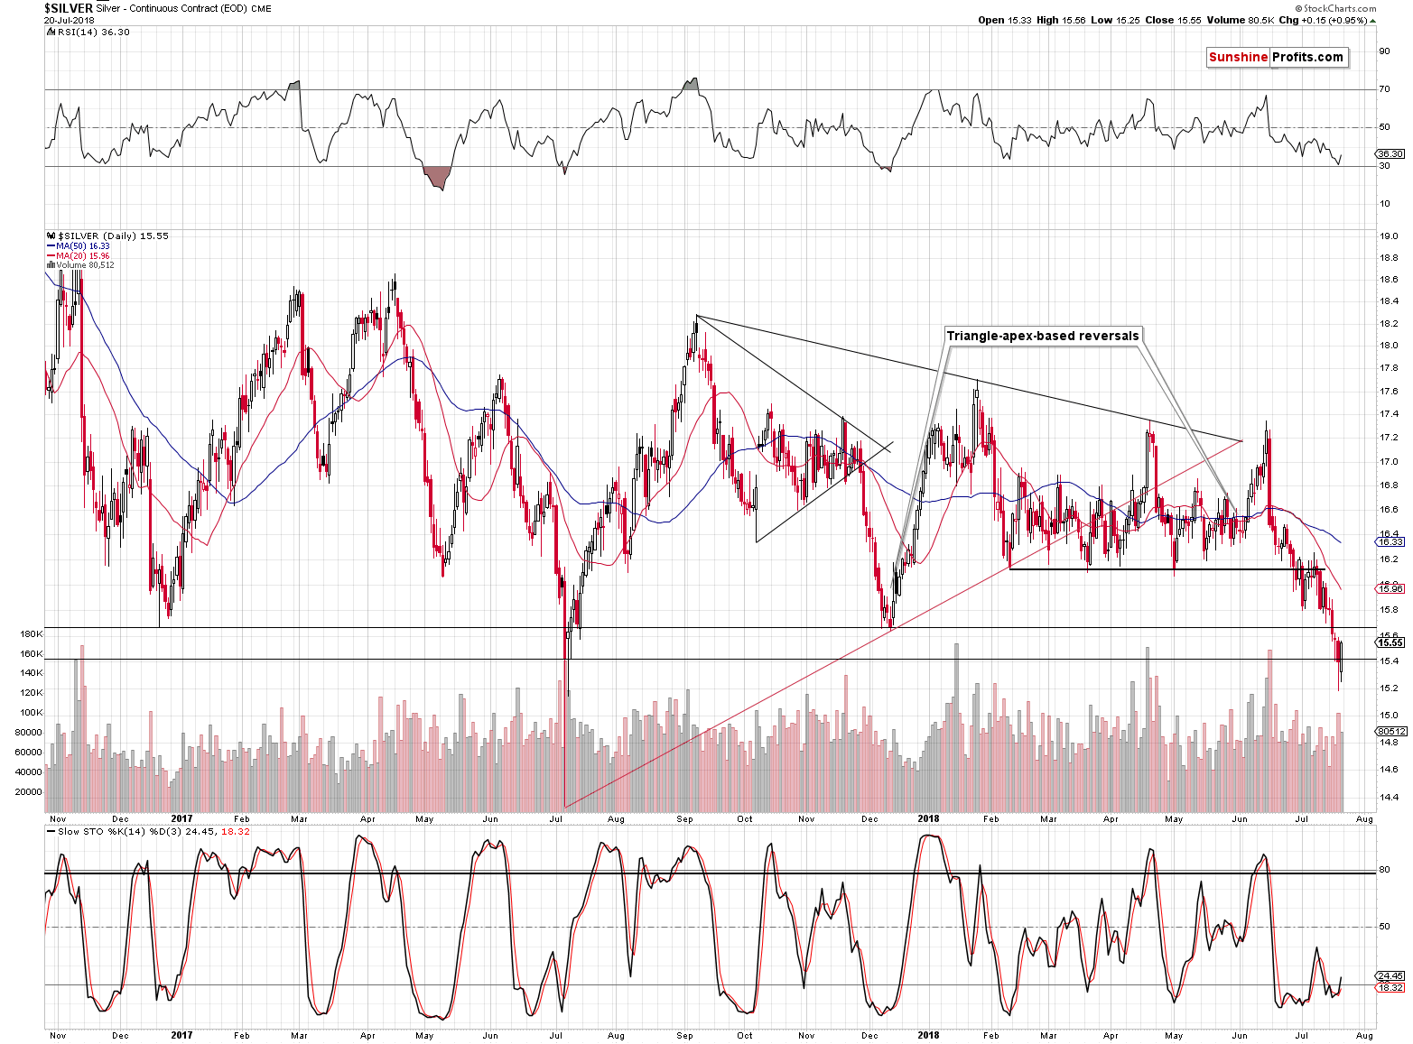Click the 80512 volume tag on right axis
1413x1044 pixels.
[1391, 731]
